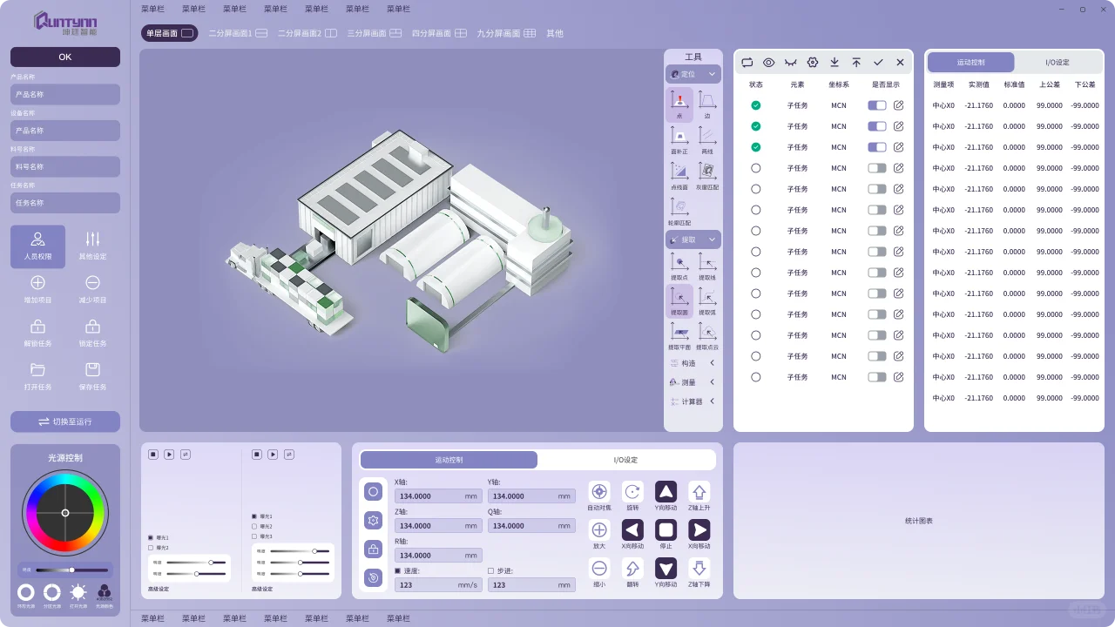This screenshot has width=1115, height=627.
Task: Edit the first 子任务 row pencil icon
Action: 898,105
